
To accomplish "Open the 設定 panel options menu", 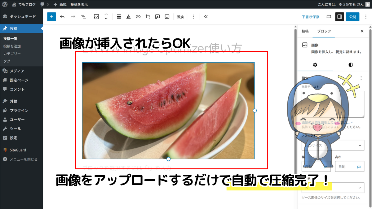I will point(361,78).
